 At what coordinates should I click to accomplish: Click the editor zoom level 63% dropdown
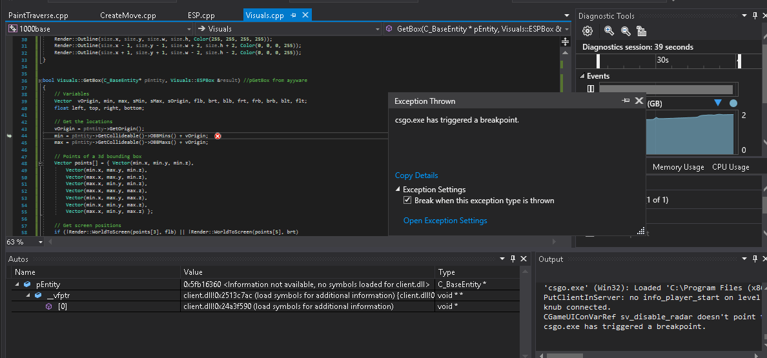coord(41,242)
